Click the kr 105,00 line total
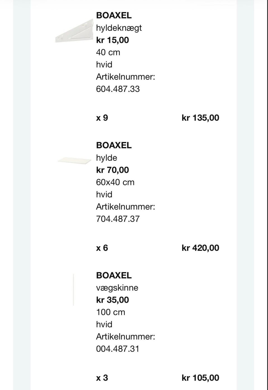Image resolution: width=268 pixels, height=390 pixels. 200,378
